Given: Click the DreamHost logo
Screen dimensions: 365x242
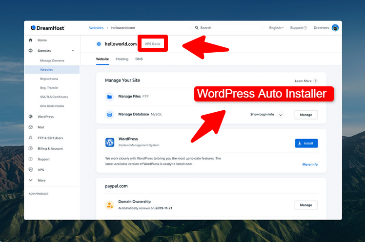Looking at the screenshot, I should coord(47,28).
